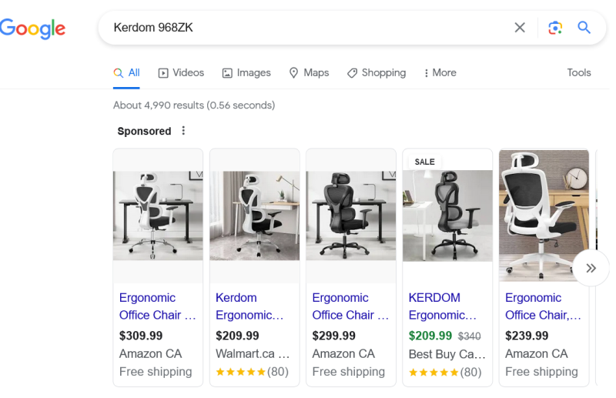Click the Walmart.ca seller name
This screenshot has height=398, width=616.
253,354
